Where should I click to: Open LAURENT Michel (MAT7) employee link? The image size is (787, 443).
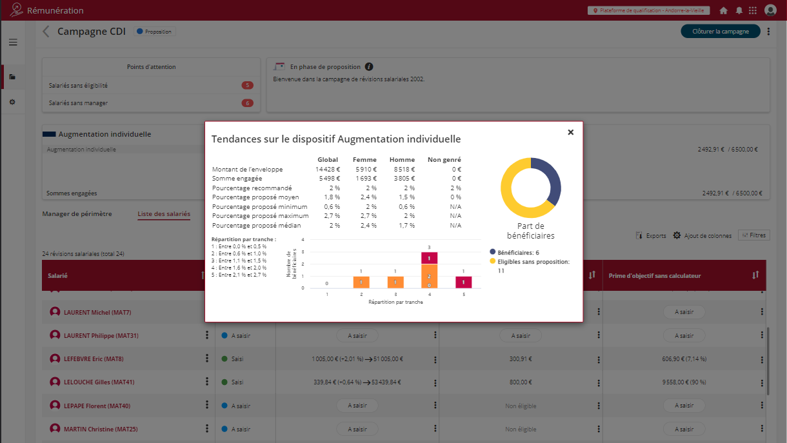click(97, 312)
